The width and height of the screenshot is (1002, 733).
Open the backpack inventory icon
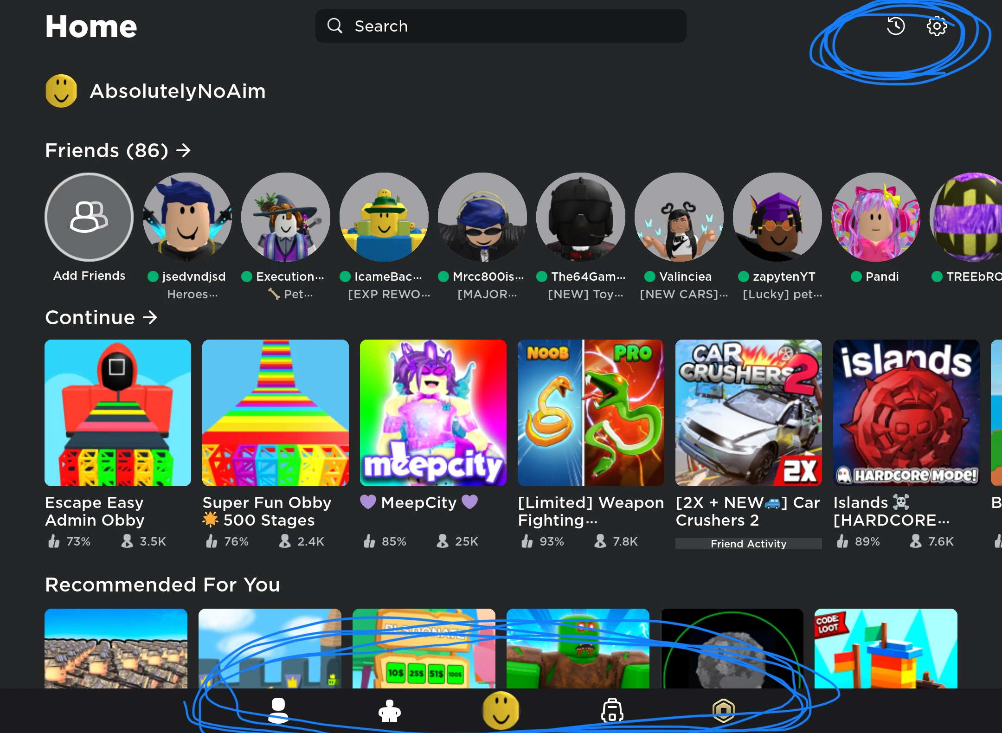pos(612,711)
